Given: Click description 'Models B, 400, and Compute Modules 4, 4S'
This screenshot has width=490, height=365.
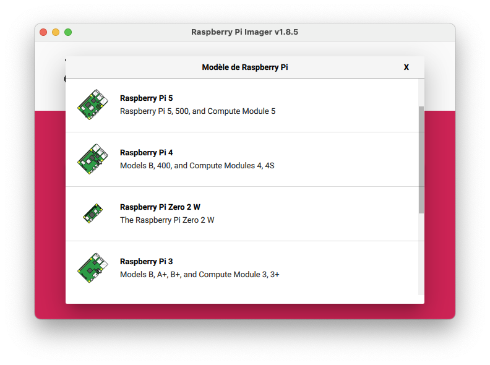Looking at the screenshot, I should 197,166.
